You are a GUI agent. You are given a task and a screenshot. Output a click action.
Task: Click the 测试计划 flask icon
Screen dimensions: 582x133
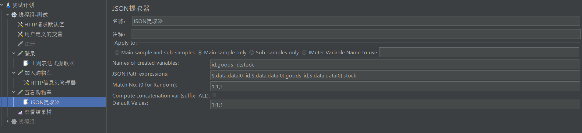[x=8, y=5]
